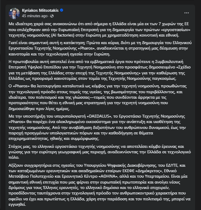Click the paragraph starting "Ο «Pharos» θα λειτουργήσει"
The height and width of the screenshot is (210, 201).
98,97
